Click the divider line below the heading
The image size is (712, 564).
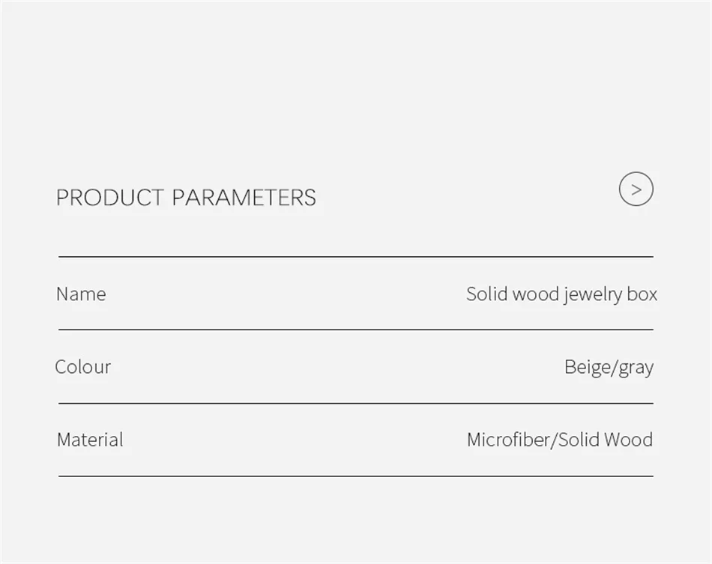tap(356, 257)
